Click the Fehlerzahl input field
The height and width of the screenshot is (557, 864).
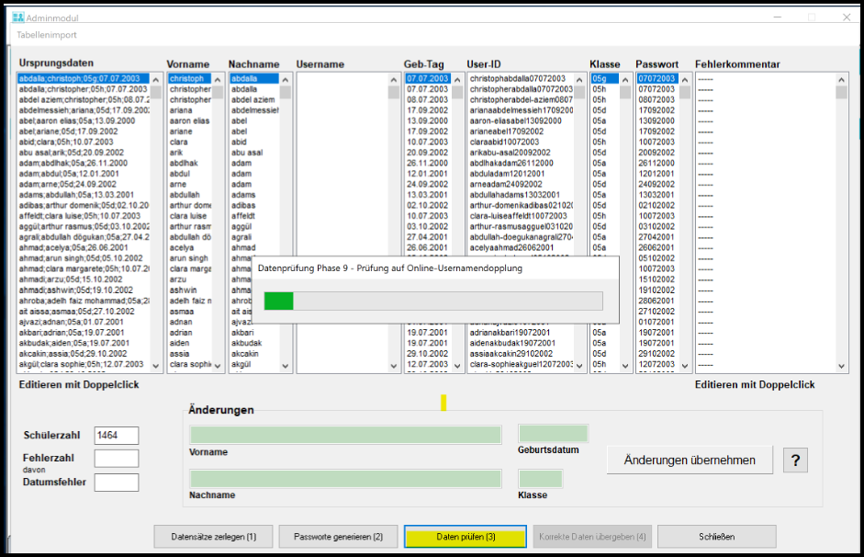[x=117, y=458]
